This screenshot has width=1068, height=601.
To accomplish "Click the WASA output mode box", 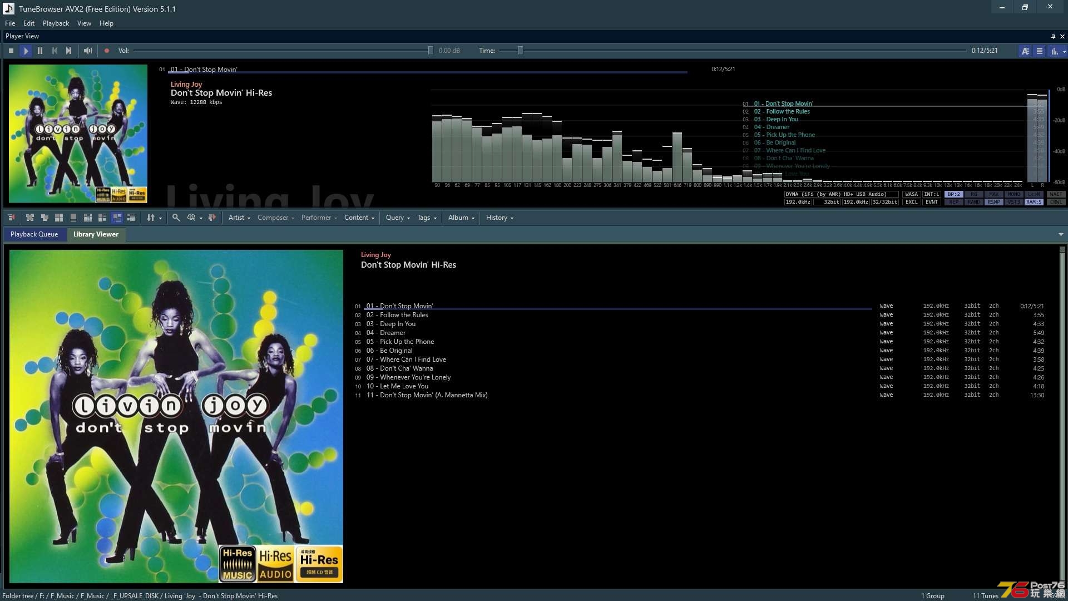I will coord(912,194).
